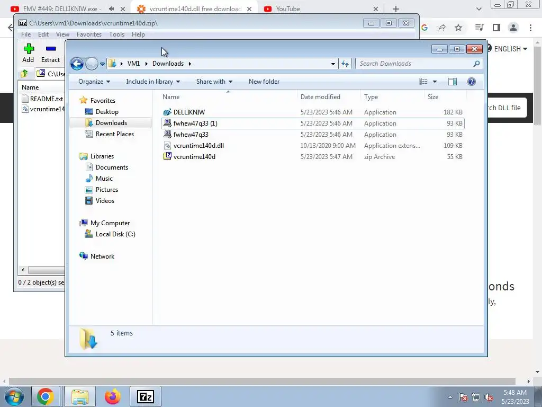Sort by the Size column header

click(x=445, y=97)
